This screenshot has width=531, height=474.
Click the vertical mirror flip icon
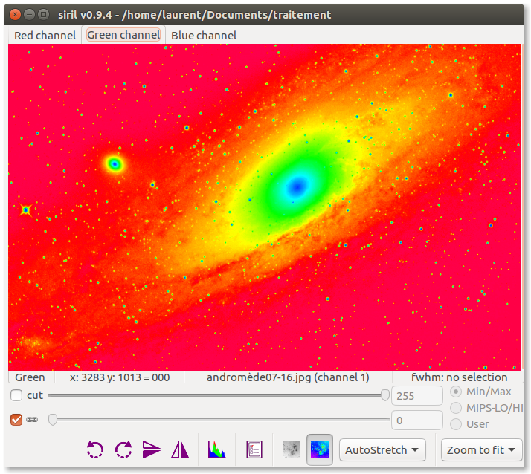pos(152,449)
